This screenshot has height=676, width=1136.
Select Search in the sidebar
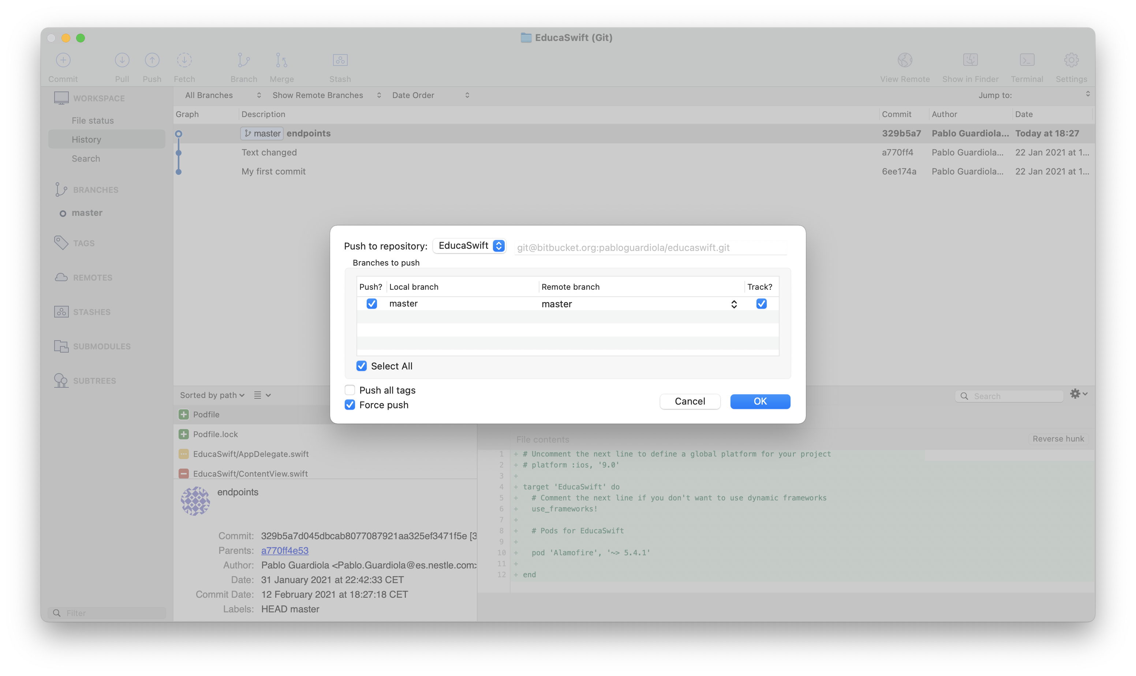pyautogui.click(x=86, y=158)
